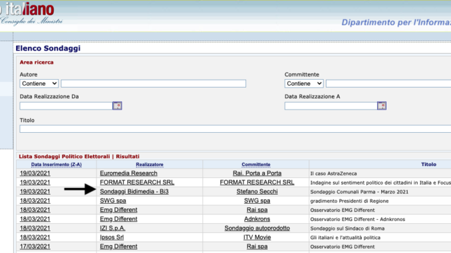
Task: Focus the Data Realizzazione A field
Action: coord(331,106)
